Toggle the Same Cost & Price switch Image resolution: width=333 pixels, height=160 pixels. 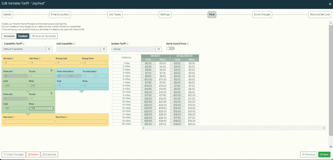pos(170,49)
